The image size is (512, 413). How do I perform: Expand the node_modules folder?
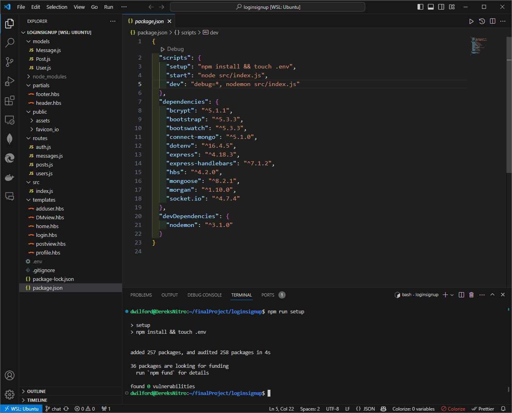tap(50, 76)
